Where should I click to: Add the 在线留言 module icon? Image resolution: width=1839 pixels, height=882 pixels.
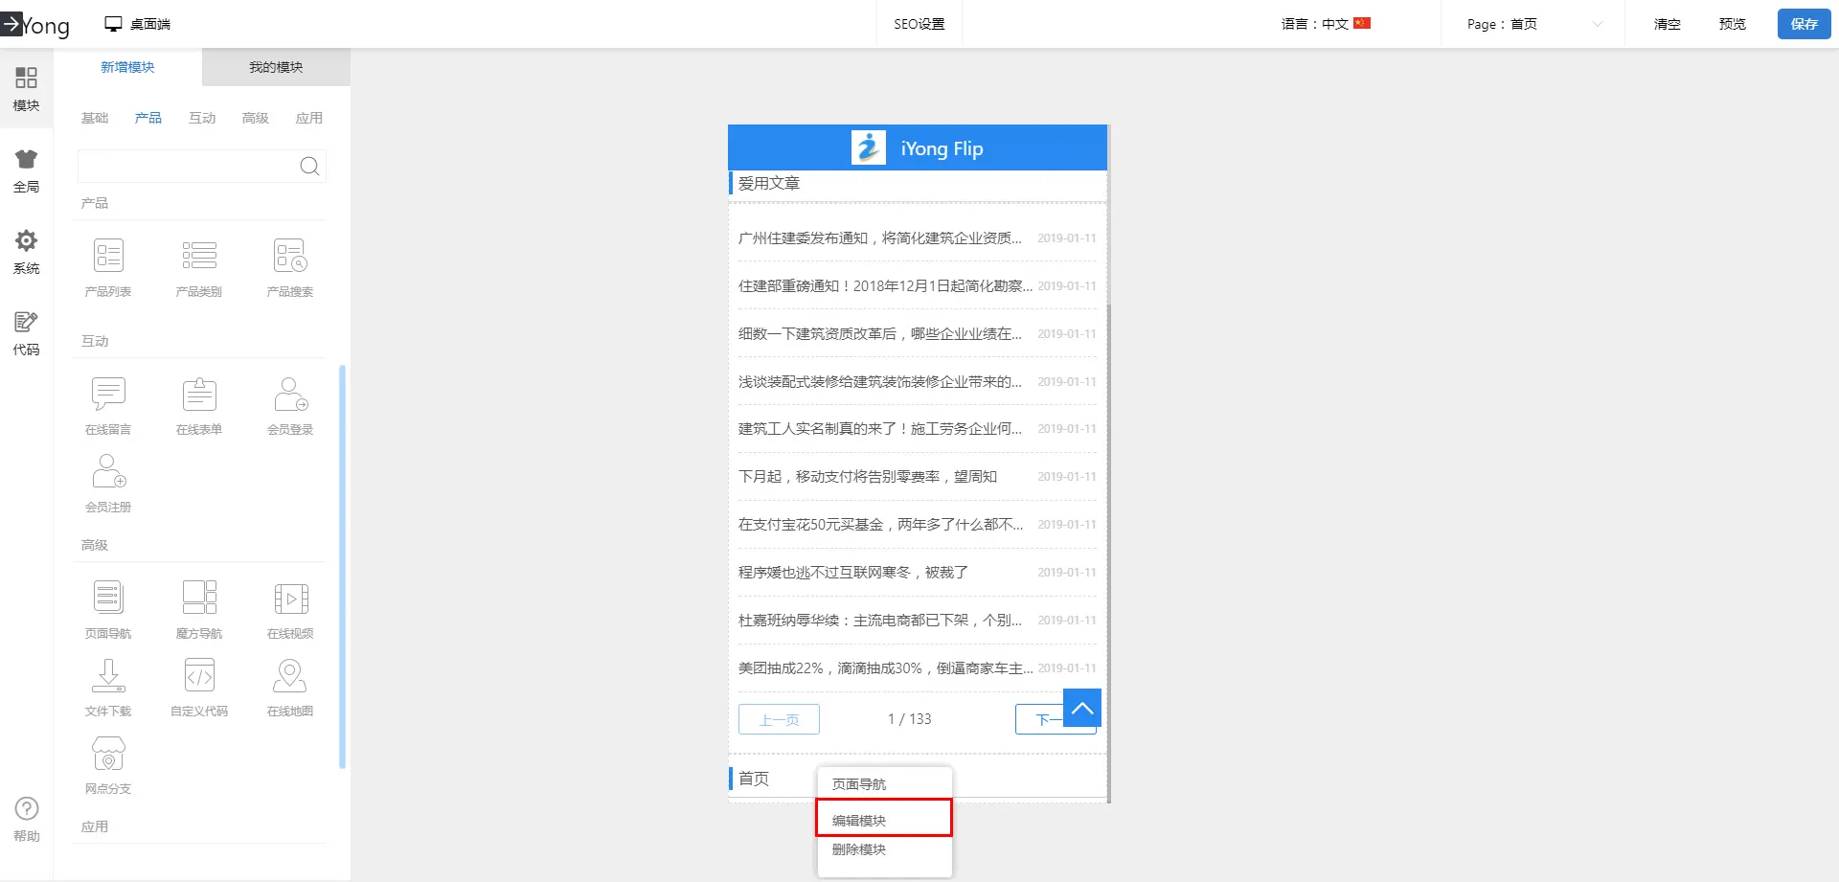[108, 395]
